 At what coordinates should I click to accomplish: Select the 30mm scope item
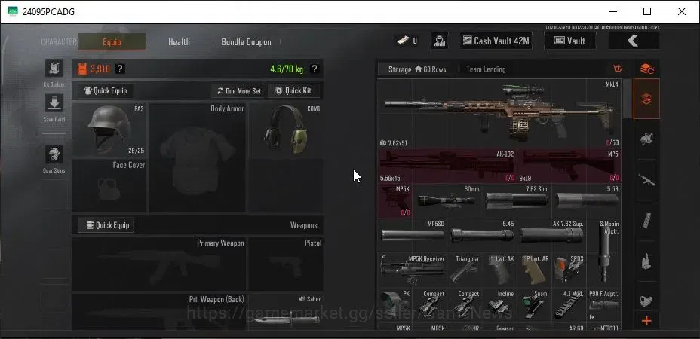(447, 200)
